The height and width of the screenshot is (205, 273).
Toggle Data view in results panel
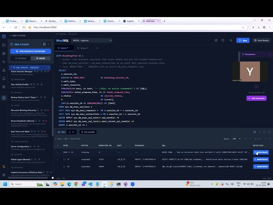[61, 132]
